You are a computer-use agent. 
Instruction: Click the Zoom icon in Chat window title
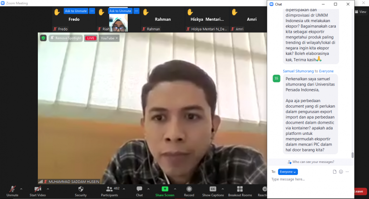(271, 4)
